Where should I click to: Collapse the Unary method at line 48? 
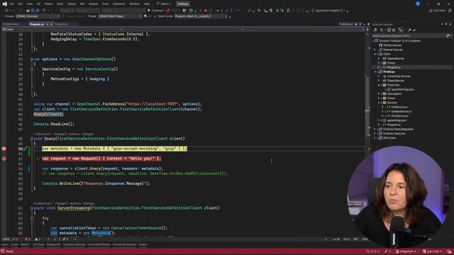(31, 139)
